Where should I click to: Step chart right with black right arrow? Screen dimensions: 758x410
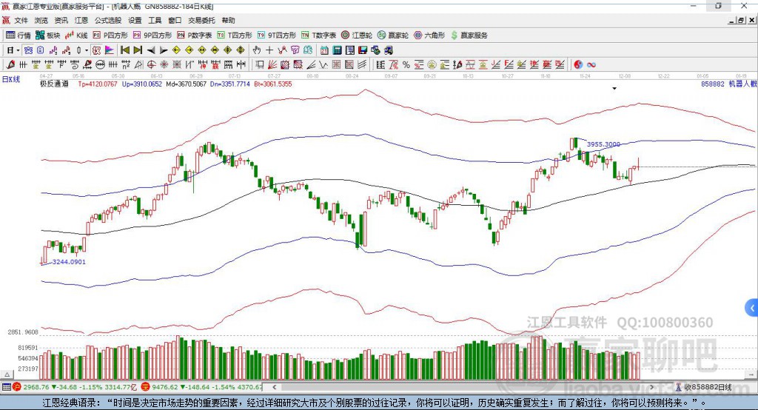click(164, 50)
